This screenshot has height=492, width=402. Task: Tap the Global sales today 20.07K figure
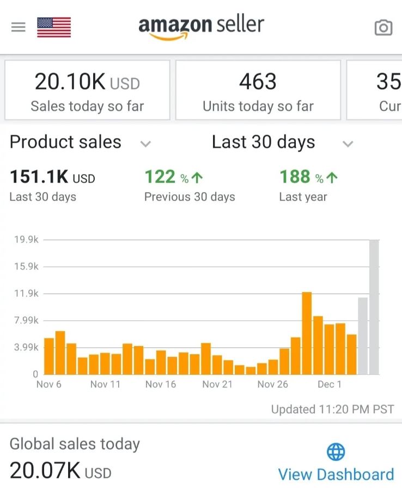point(60,471)
